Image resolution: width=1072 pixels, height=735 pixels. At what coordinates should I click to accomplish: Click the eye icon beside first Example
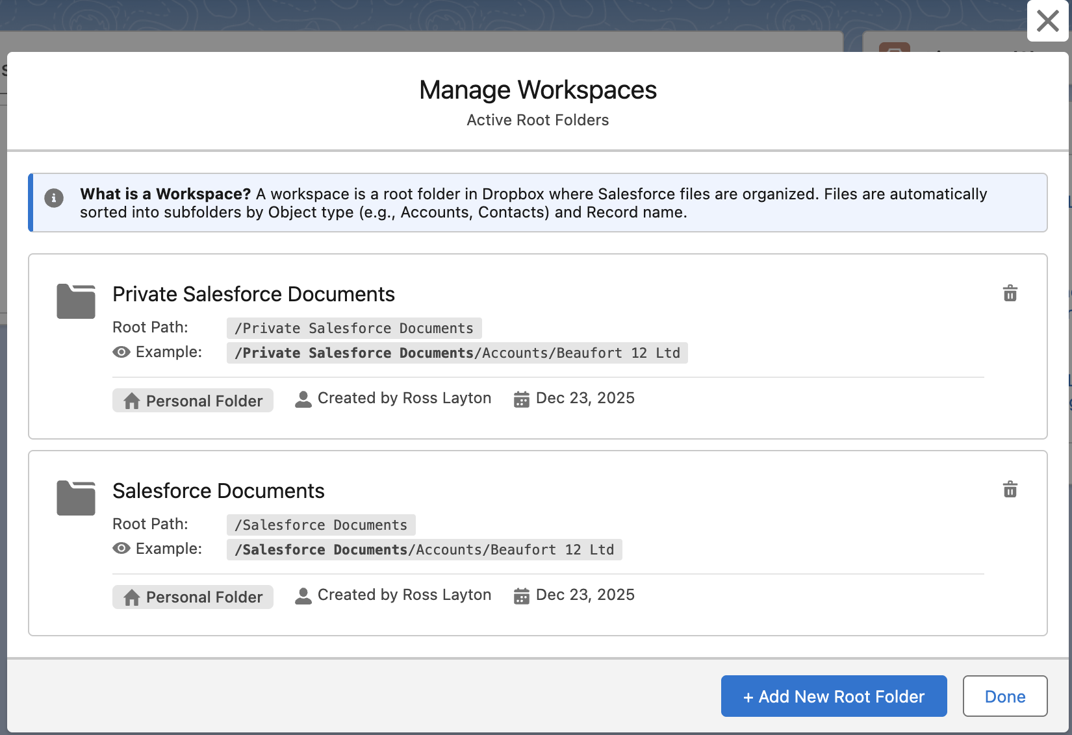click(x=121, y=352)
